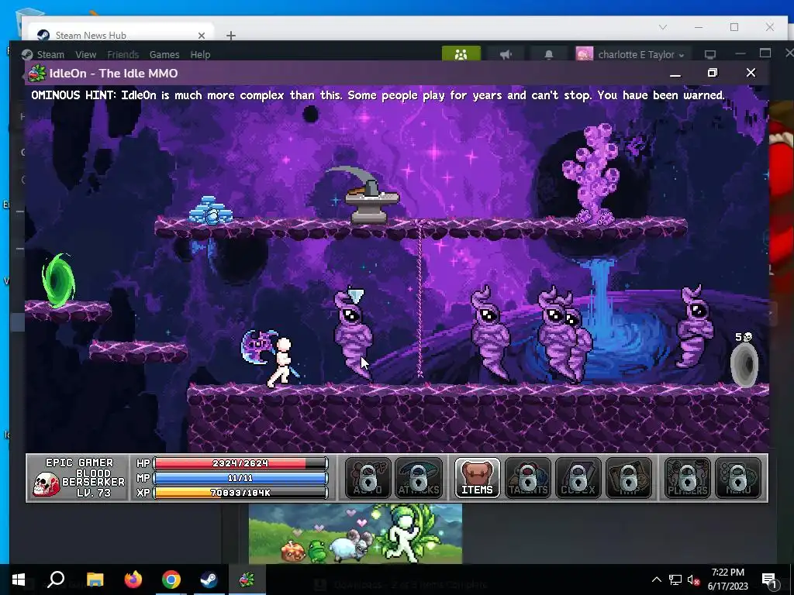Open the Steam menu
The width and height of the screenshot is (794, 595).
50,55
